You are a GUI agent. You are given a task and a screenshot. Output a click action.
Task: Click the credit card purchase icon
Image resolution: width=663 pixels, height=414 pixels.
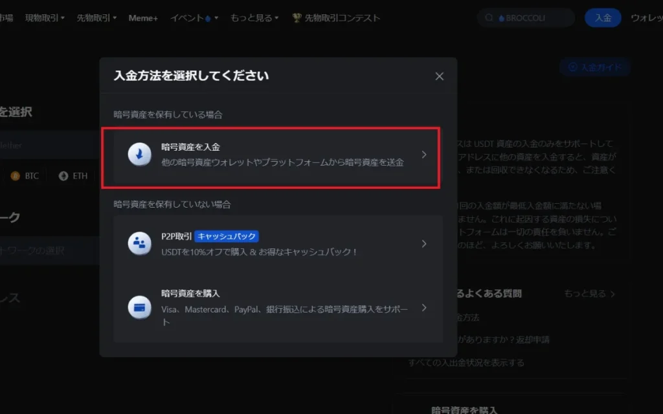click(x=139, y=308)
